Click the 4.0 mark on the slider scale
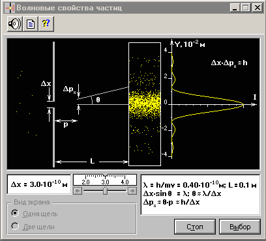 coord(125,182)
